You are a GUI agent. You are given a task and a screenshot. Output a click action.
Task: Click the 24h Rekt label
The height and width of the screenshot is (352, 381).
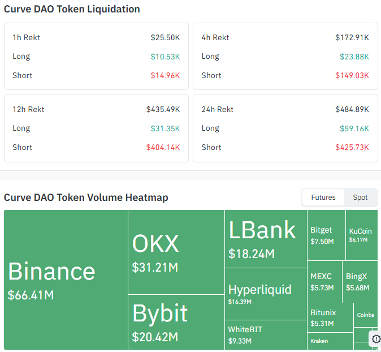click(x=218, y=109)
